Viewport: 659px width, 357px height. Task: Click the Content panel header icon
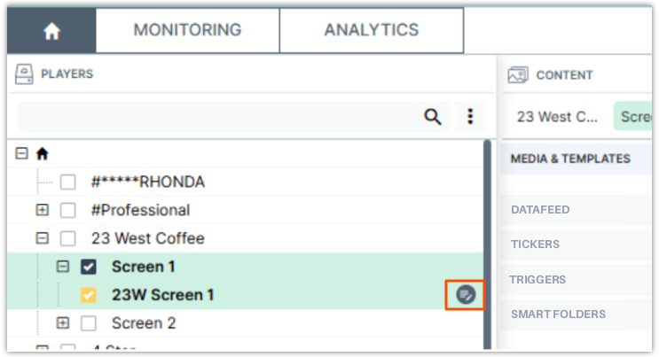518,75
